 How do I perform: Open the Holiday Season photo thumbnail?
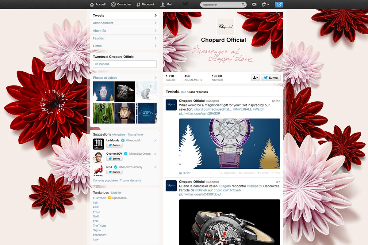coord(146,113)
